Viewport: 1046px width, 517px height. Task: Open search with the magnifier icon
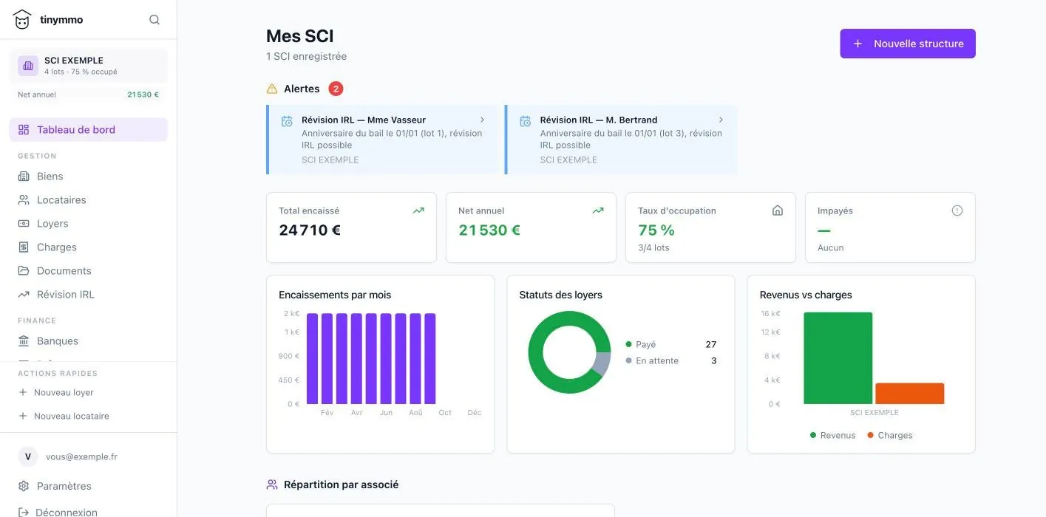coord(154,20)
